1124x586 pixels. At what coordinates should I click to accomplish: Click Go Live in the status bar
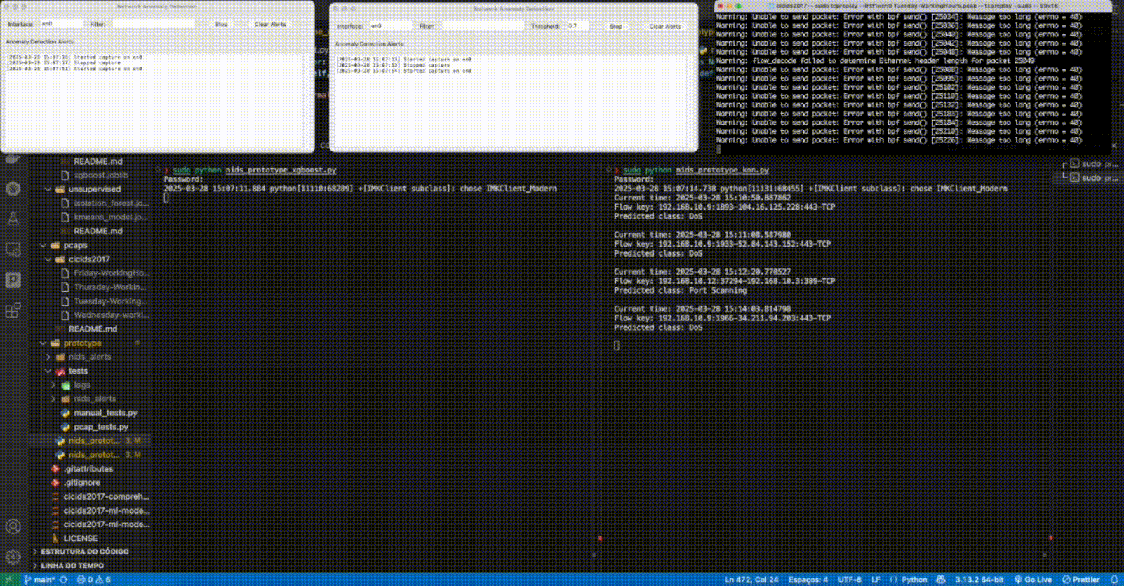click(x=1033, y=580)
